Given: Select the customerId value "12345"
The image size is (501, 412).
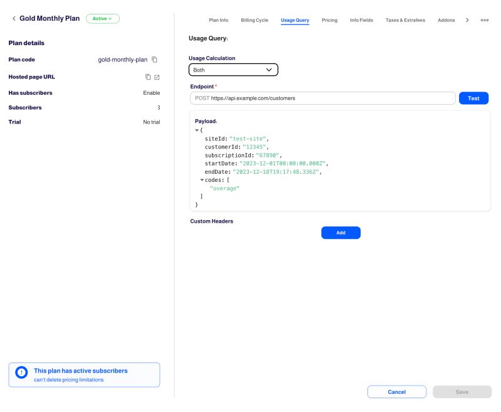Looking at the screenshot, I should [x=255, y=147].
